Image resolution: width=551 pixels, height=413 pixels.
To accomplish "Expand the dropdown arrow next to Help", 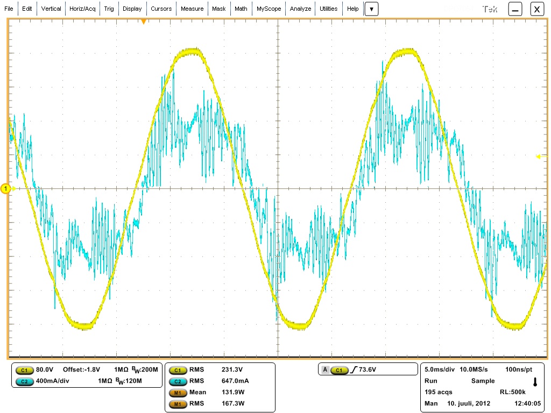I will point(371,9).
